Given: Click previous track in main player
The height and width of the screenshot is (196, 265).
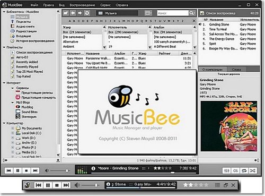Looking at the screenshot, I should click(8, 171).
